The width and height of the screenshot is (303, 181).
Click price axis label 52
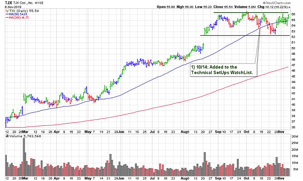coord(293,37)
